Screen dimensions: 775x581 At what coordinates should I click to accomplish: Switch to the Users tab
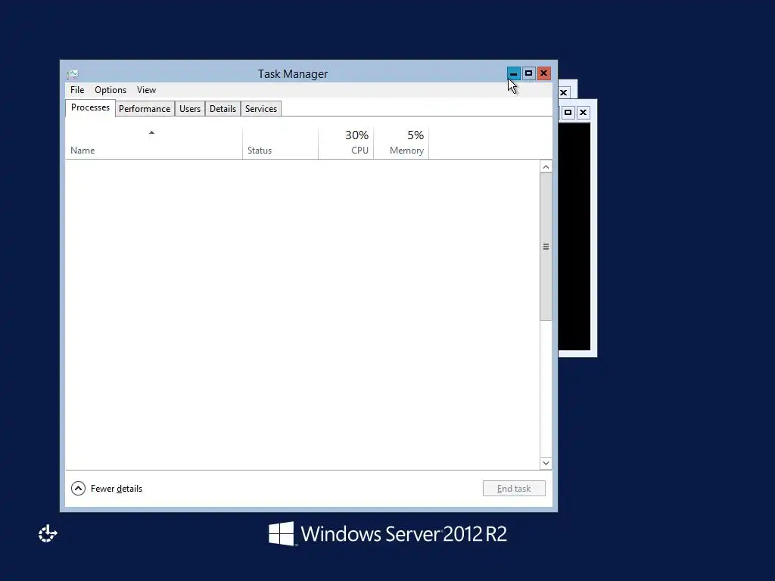pyautogui.click(x=190, y=109)
